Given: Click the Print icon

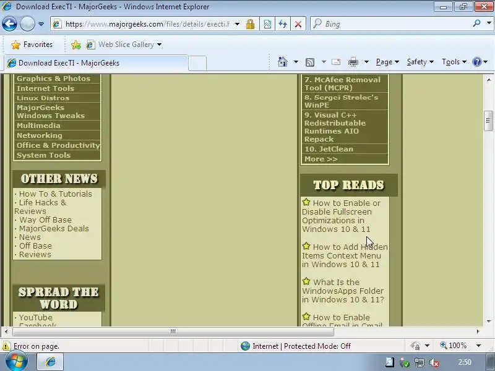Looking at the screenshot, I should [353, 62].
